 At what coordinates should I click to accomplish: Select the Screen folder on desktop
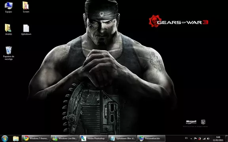tap(26, 7)
